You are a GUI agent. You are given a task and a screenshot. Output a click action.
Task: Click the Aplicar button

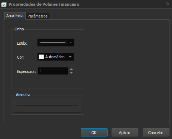coord(125,133)
